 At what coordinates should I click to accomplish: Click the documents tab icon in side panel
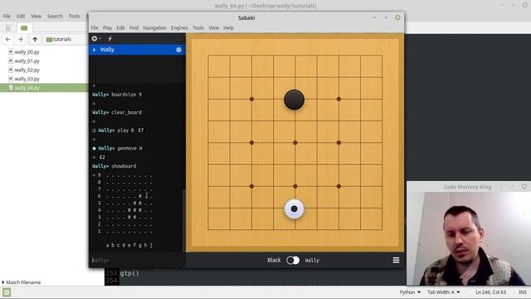(x=8, y=27)
